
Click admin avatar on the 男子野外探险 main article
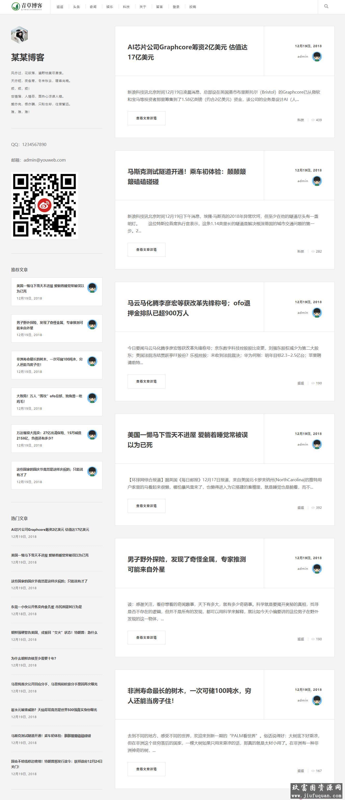[x=317, y=569]
